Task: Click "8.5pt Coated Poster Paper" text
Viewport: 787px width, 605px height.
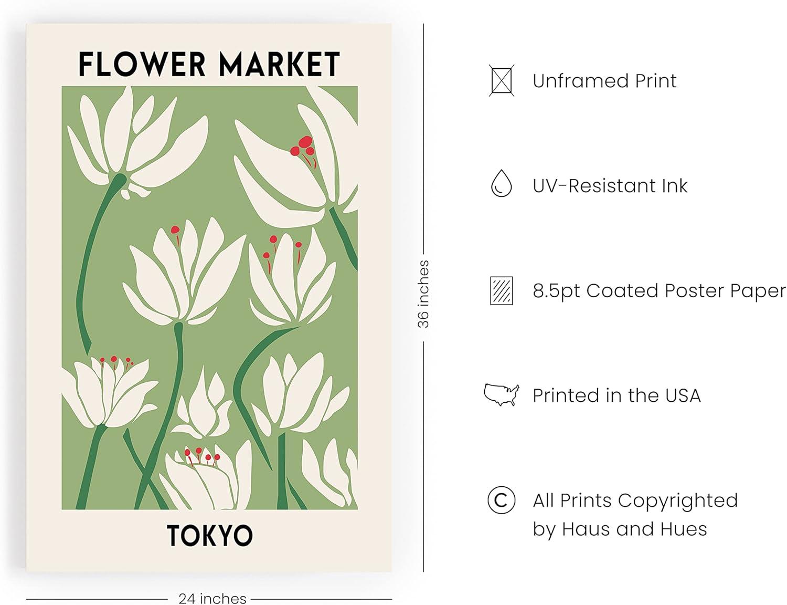Action: pos(659,290)
